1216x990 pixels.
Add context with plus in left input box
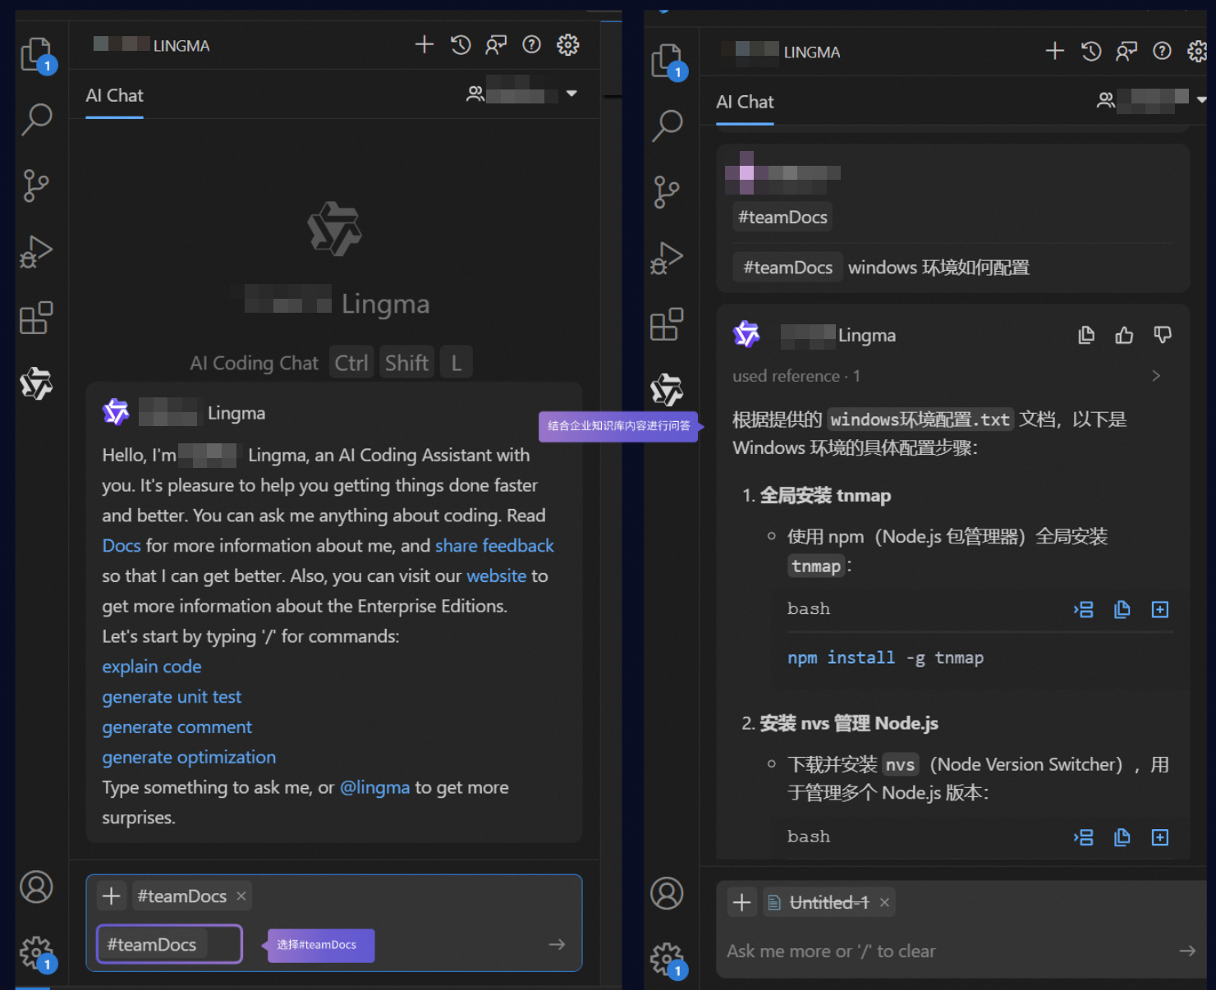(112, 896)
